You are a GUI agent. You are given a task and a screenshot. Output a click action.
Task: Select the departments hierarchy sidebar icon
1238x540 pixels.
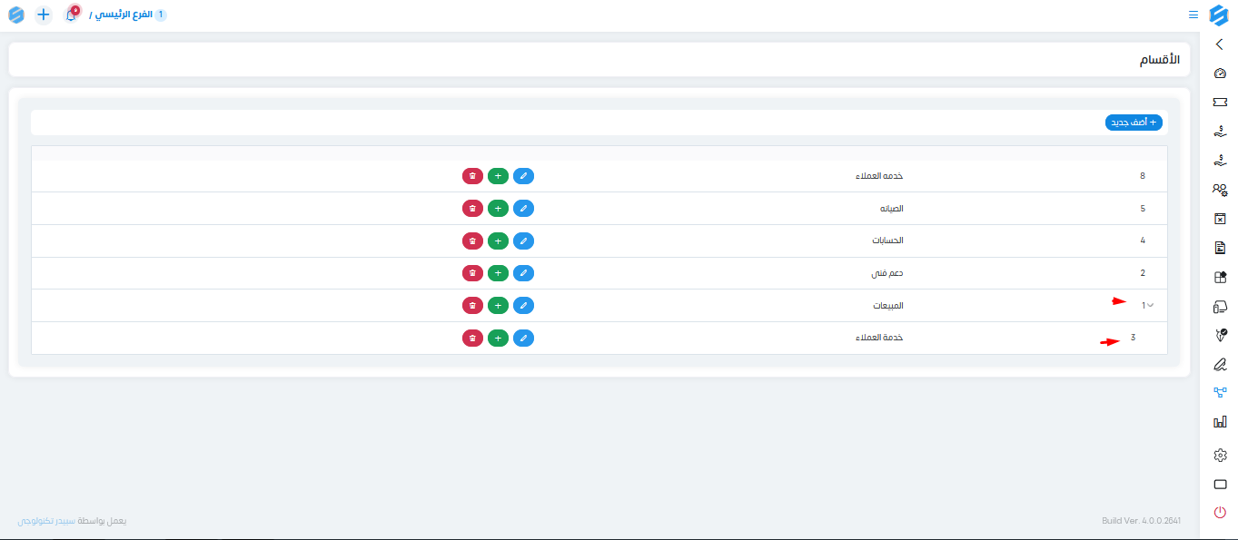(x=1220, y=393)
